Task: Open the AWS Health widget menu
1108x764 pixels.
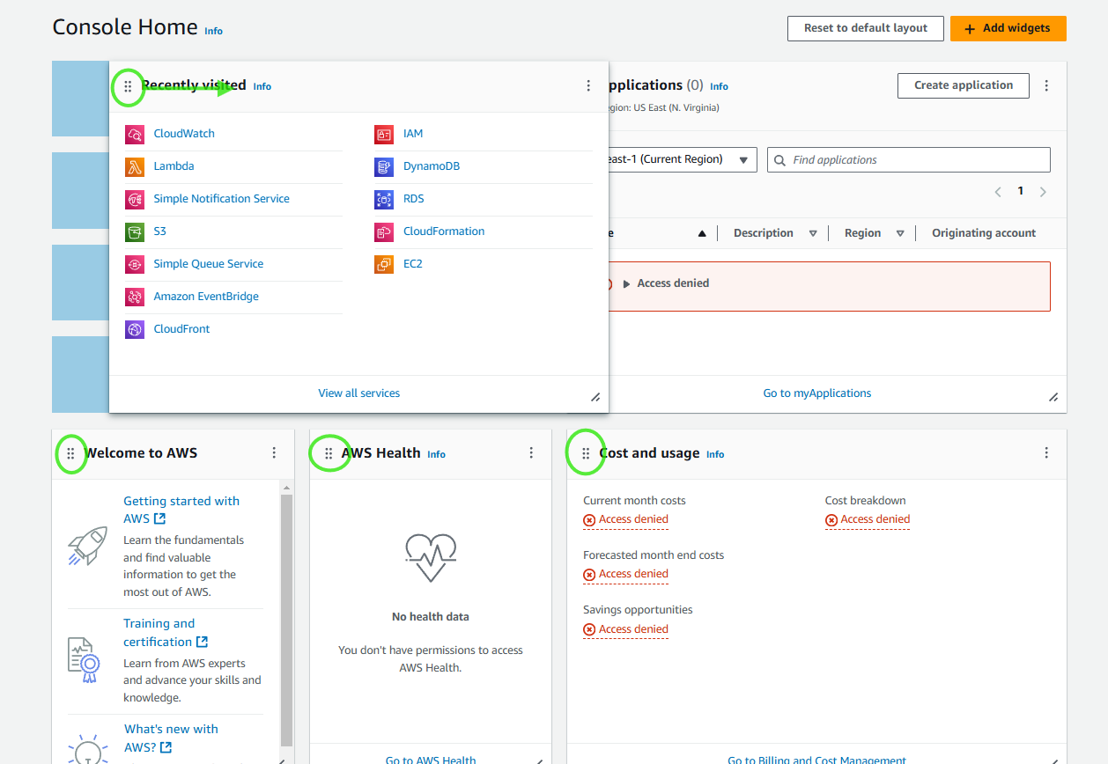Action: [531, 452]
